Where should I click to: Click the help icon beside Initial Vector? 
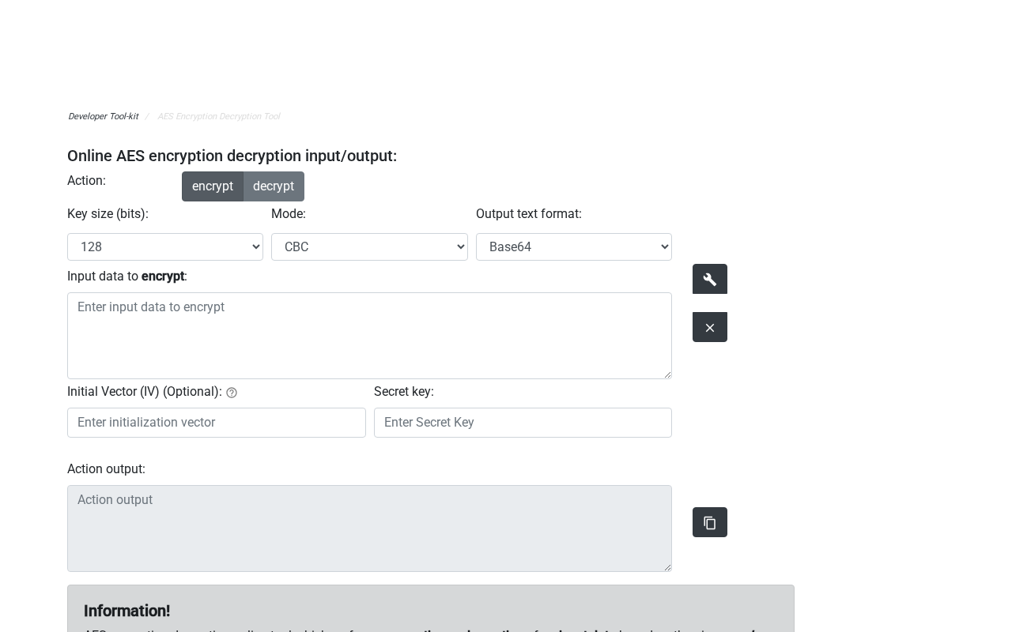(x=232, y=393)
